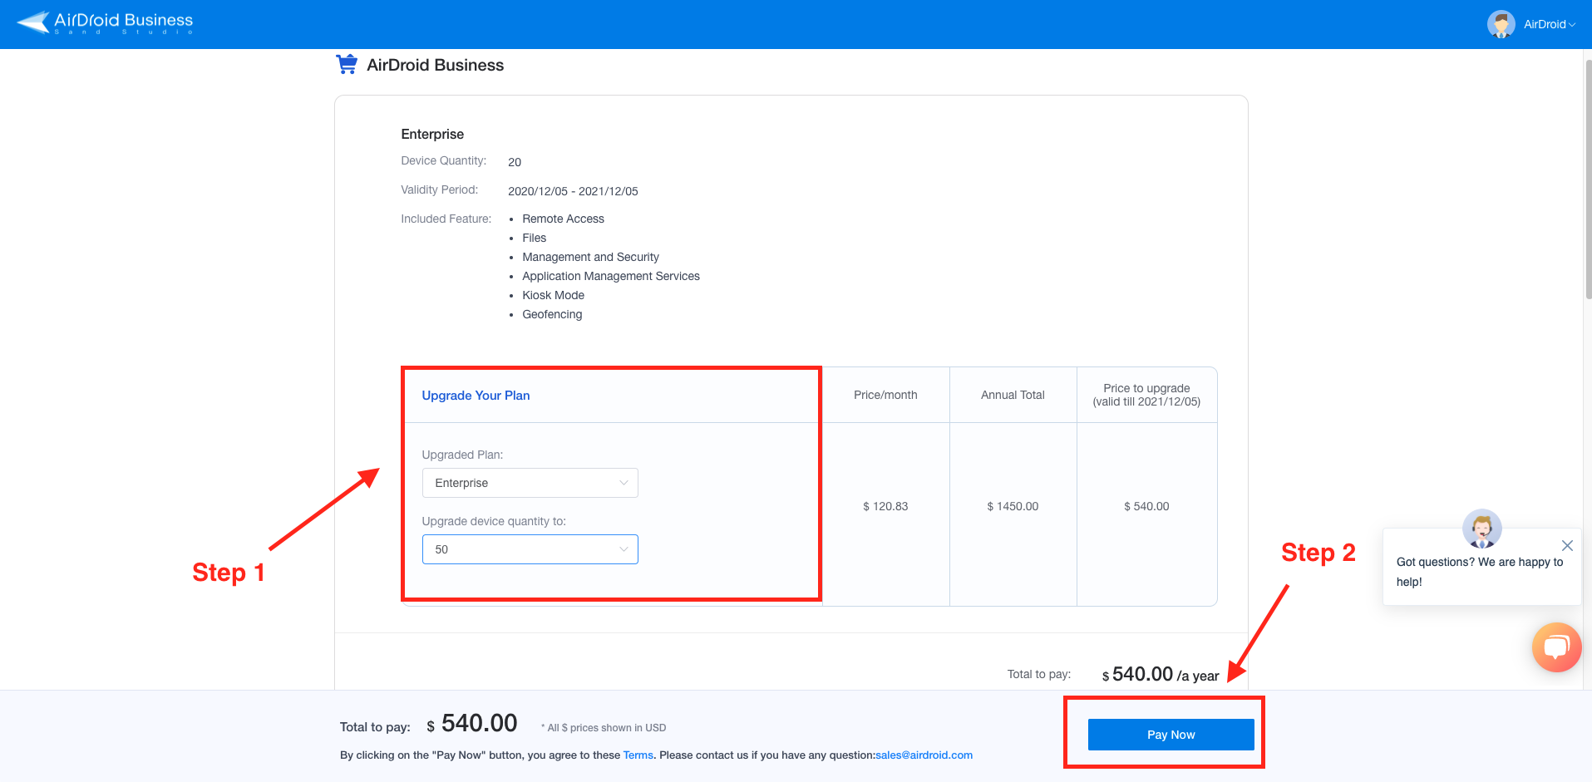Open the orange live chat bubble
The width and height of the screenshot is (1592, 782).
[1556, 647]
